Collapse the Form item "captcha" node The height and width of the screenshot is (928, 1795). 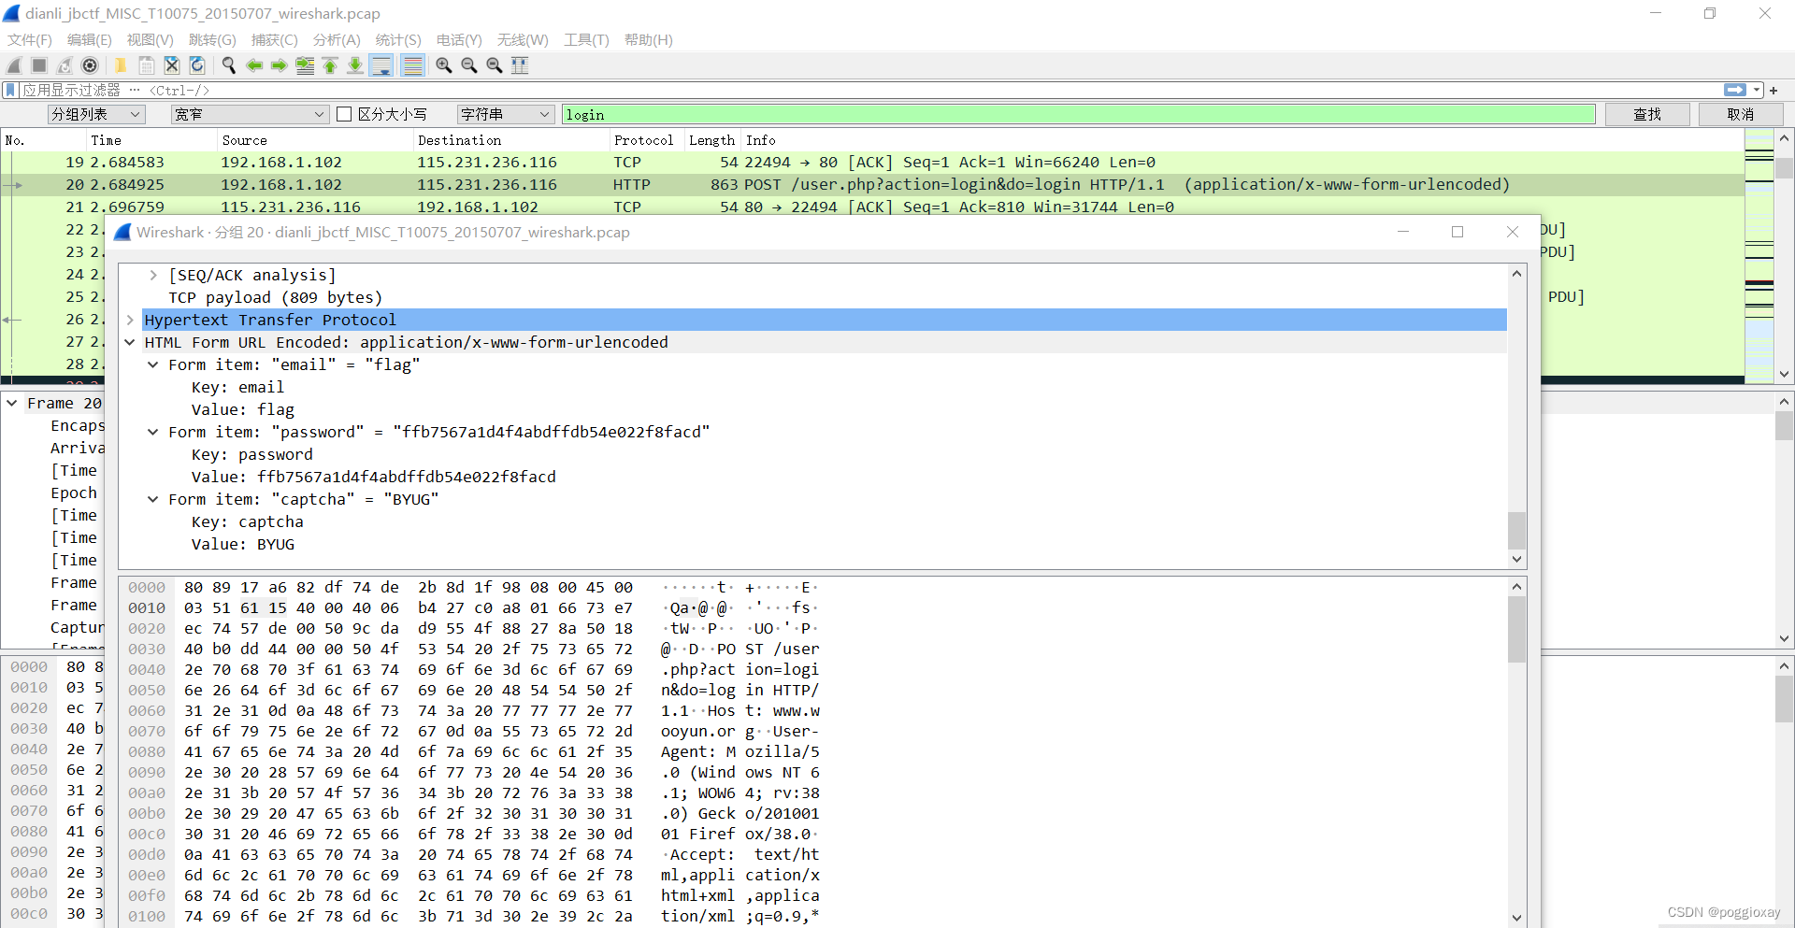pos(153,499)
